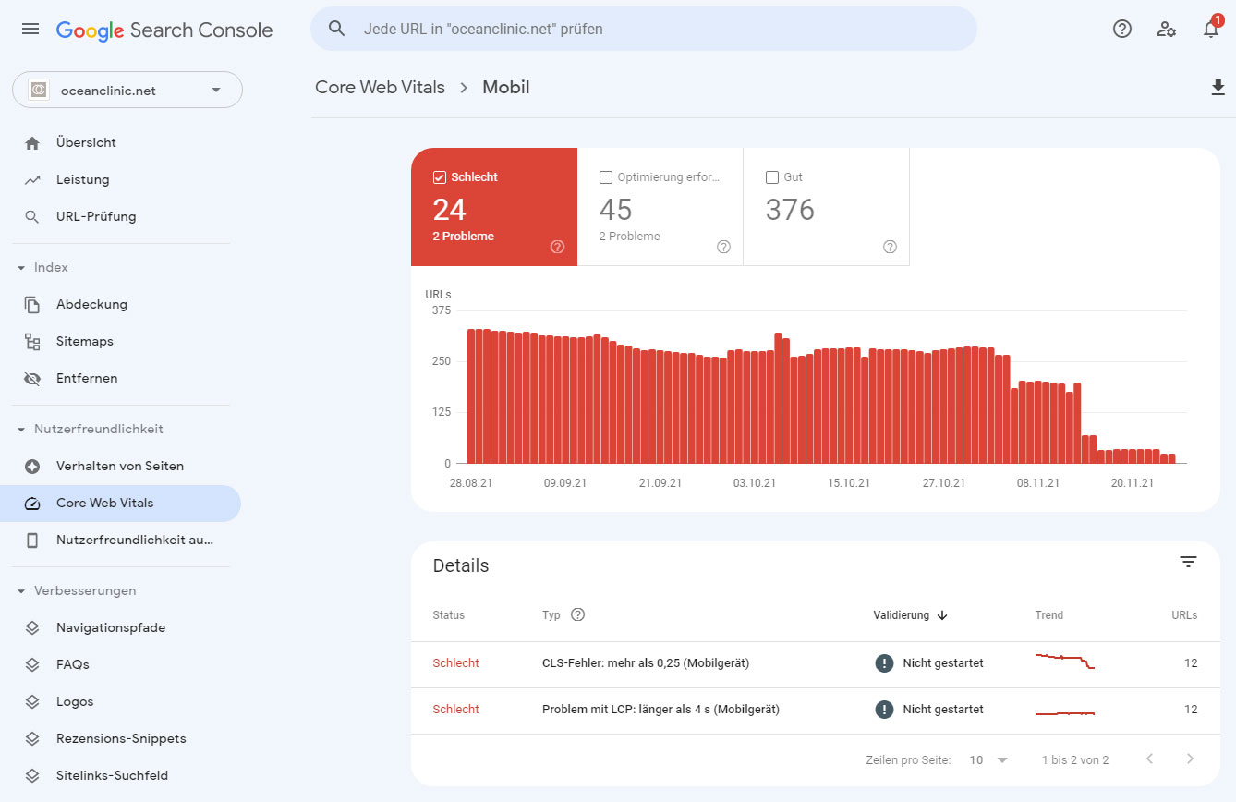Viewport: 1236px width, 802px height.
Task: Click the '1 bis 2 von 2' text
Action: [1075, 760]
